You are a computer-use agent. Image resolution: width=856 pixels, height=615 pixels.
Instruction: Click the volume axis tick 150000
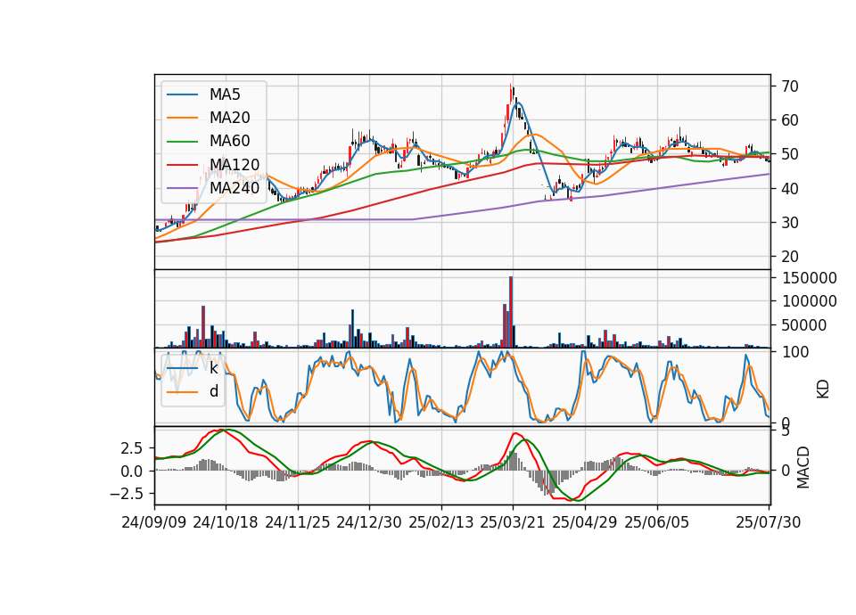810,278
